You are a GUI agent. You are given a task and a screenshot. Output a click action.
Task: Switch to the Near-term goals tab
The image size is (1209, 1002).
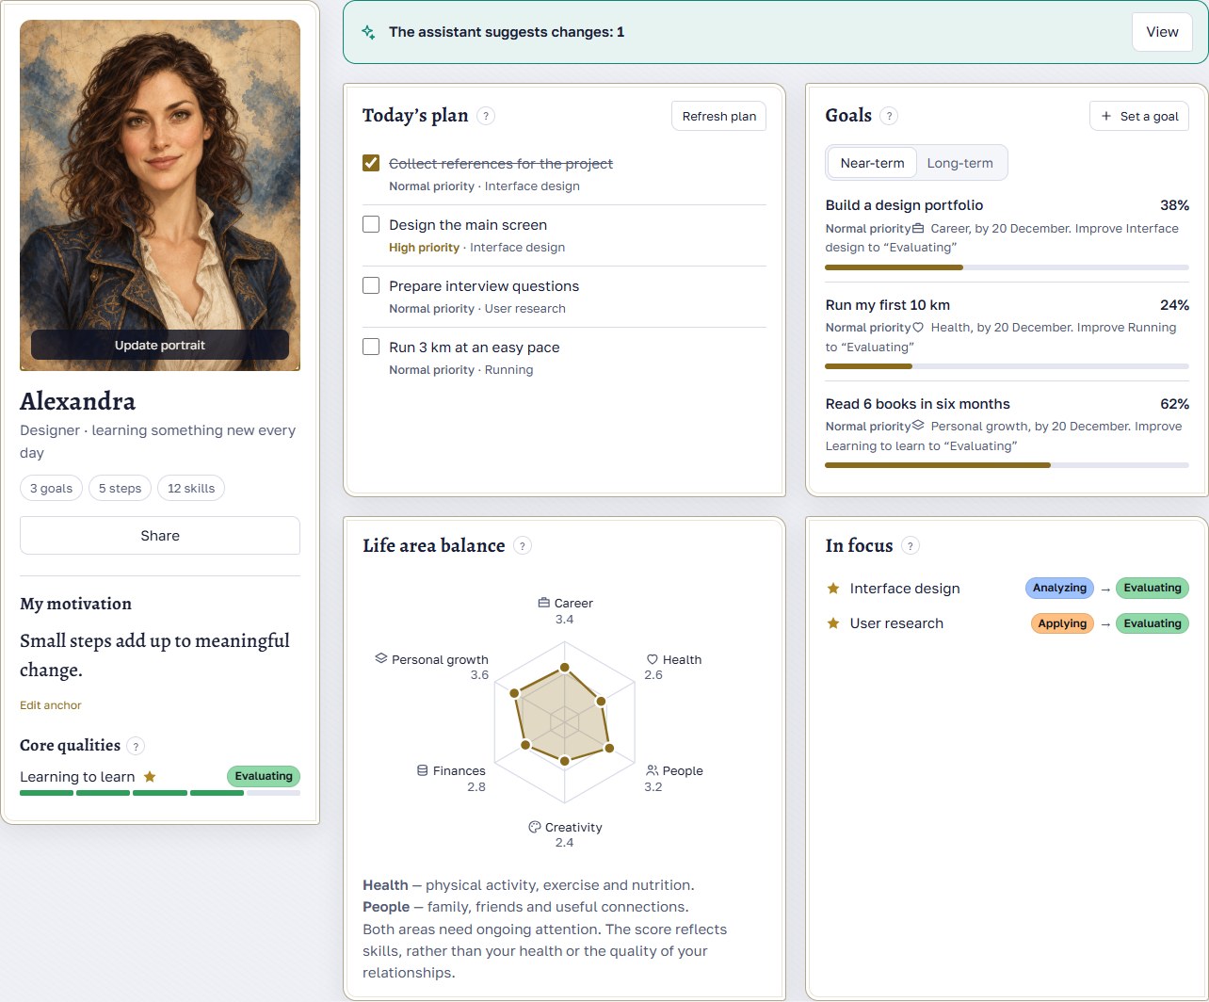[872, 163]
